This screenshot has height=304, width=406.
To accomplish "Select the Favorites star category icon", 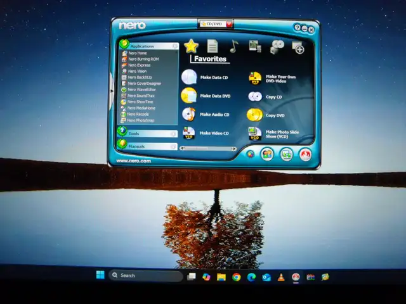I will click(191, 46).
